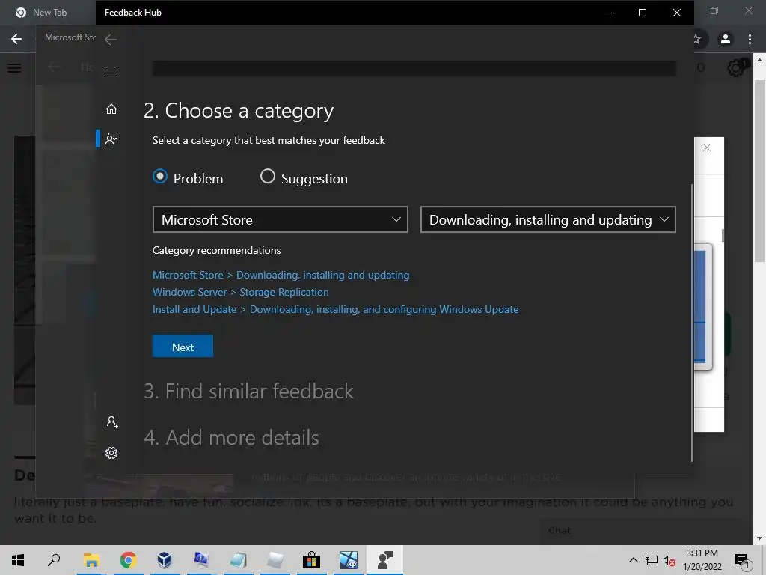Click the Feedback Hub back arrow

pyautogui.click(x=111, y=40)
